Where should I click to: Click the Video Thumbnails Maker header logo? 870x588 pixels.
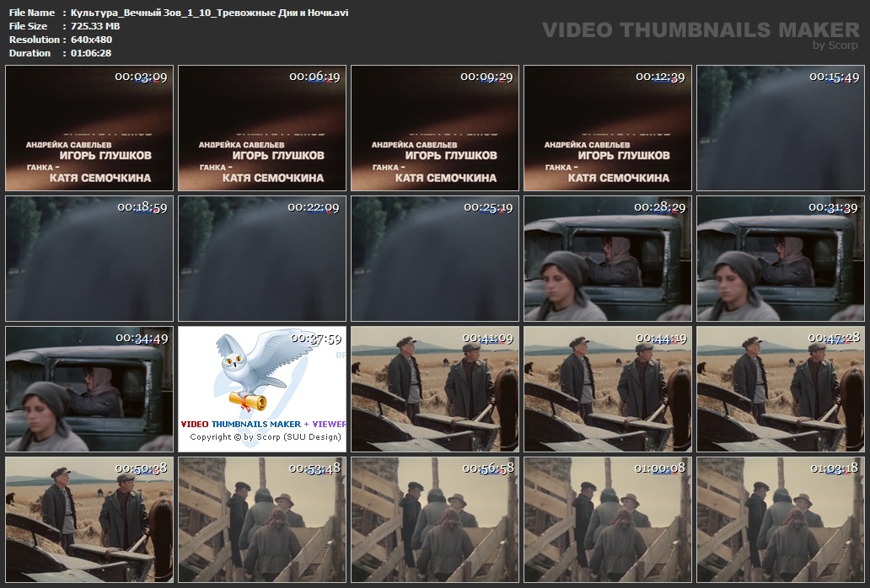pyautogui.click(x=700, y=31)
